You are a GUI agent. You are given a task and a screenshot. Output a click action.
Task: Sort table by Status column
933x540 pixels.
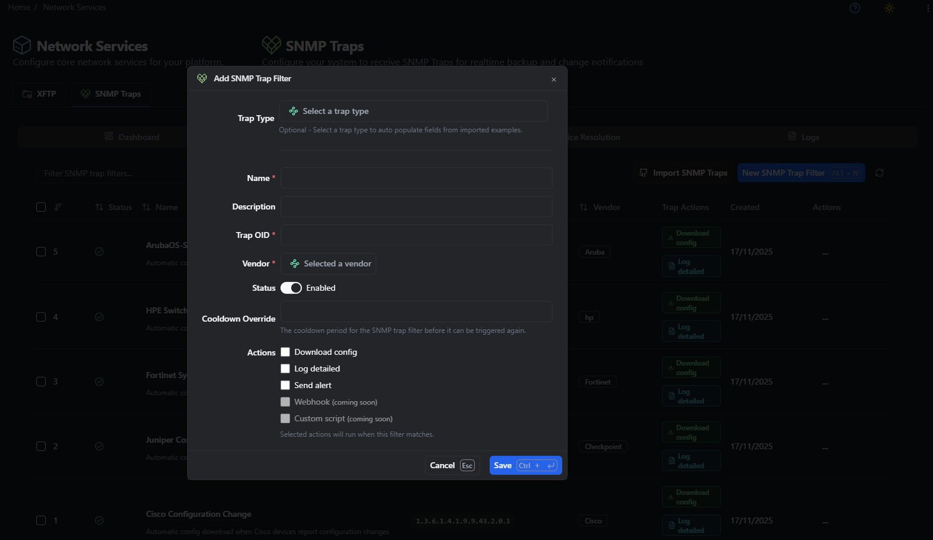(114, 207)
